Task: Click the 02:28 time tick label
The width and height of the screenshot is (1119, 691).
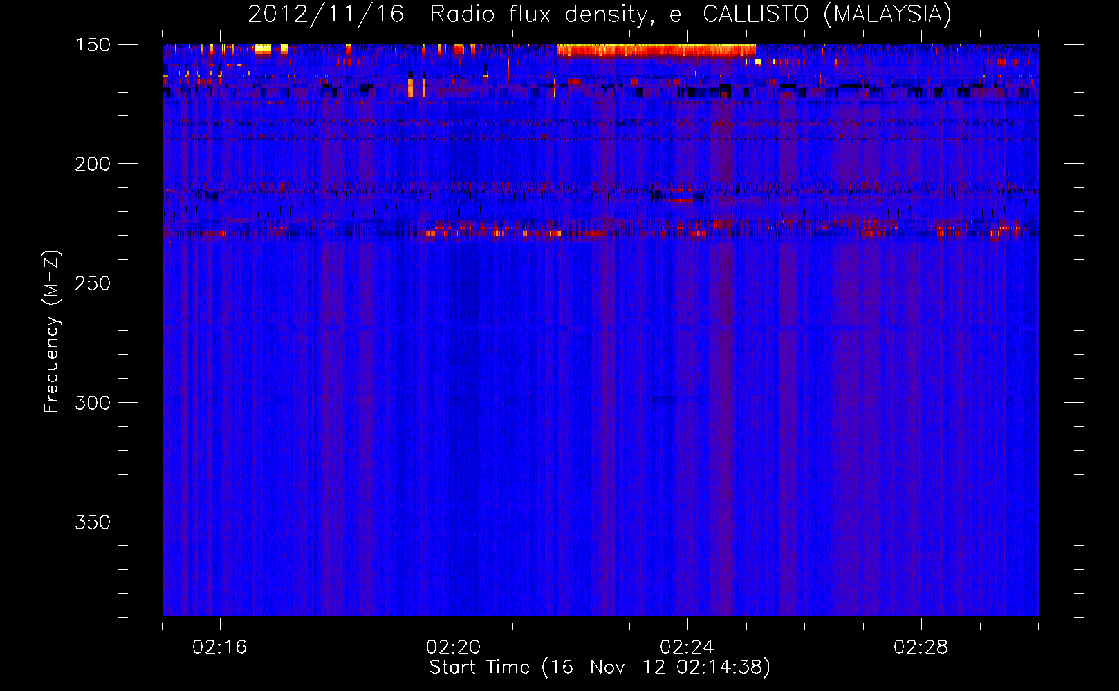Action: point(921,647)
